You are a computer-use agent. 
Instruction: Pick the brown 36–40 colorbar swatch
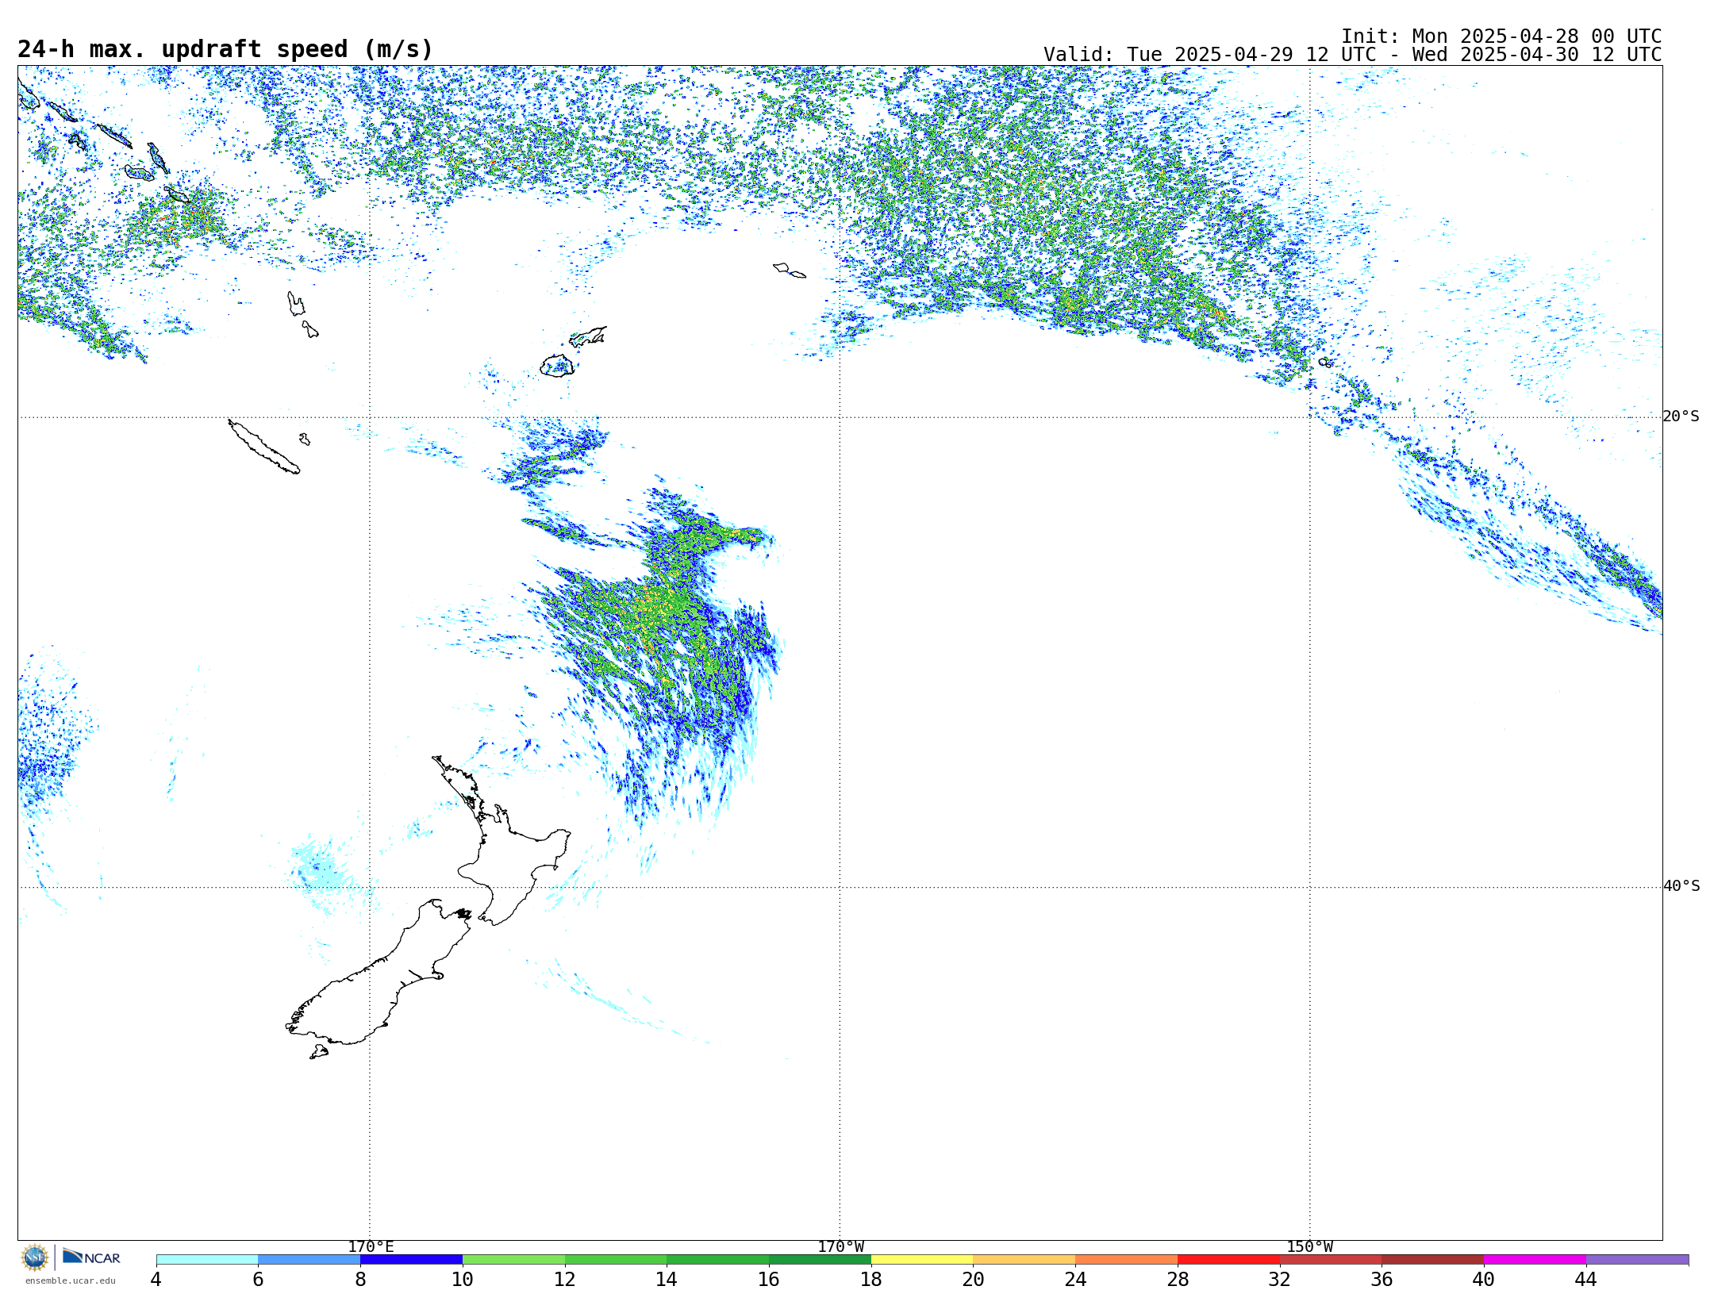tap(1433, 1259)
